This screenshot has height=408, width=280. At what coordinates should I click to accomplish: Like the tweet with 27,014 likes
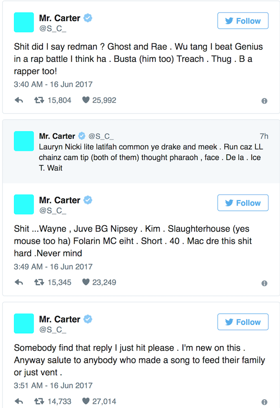pyautogui.click(x=86, y=401)
